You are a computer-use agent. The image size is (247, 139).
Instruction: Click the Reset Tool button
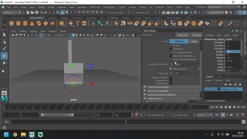(x=183, y=35)
